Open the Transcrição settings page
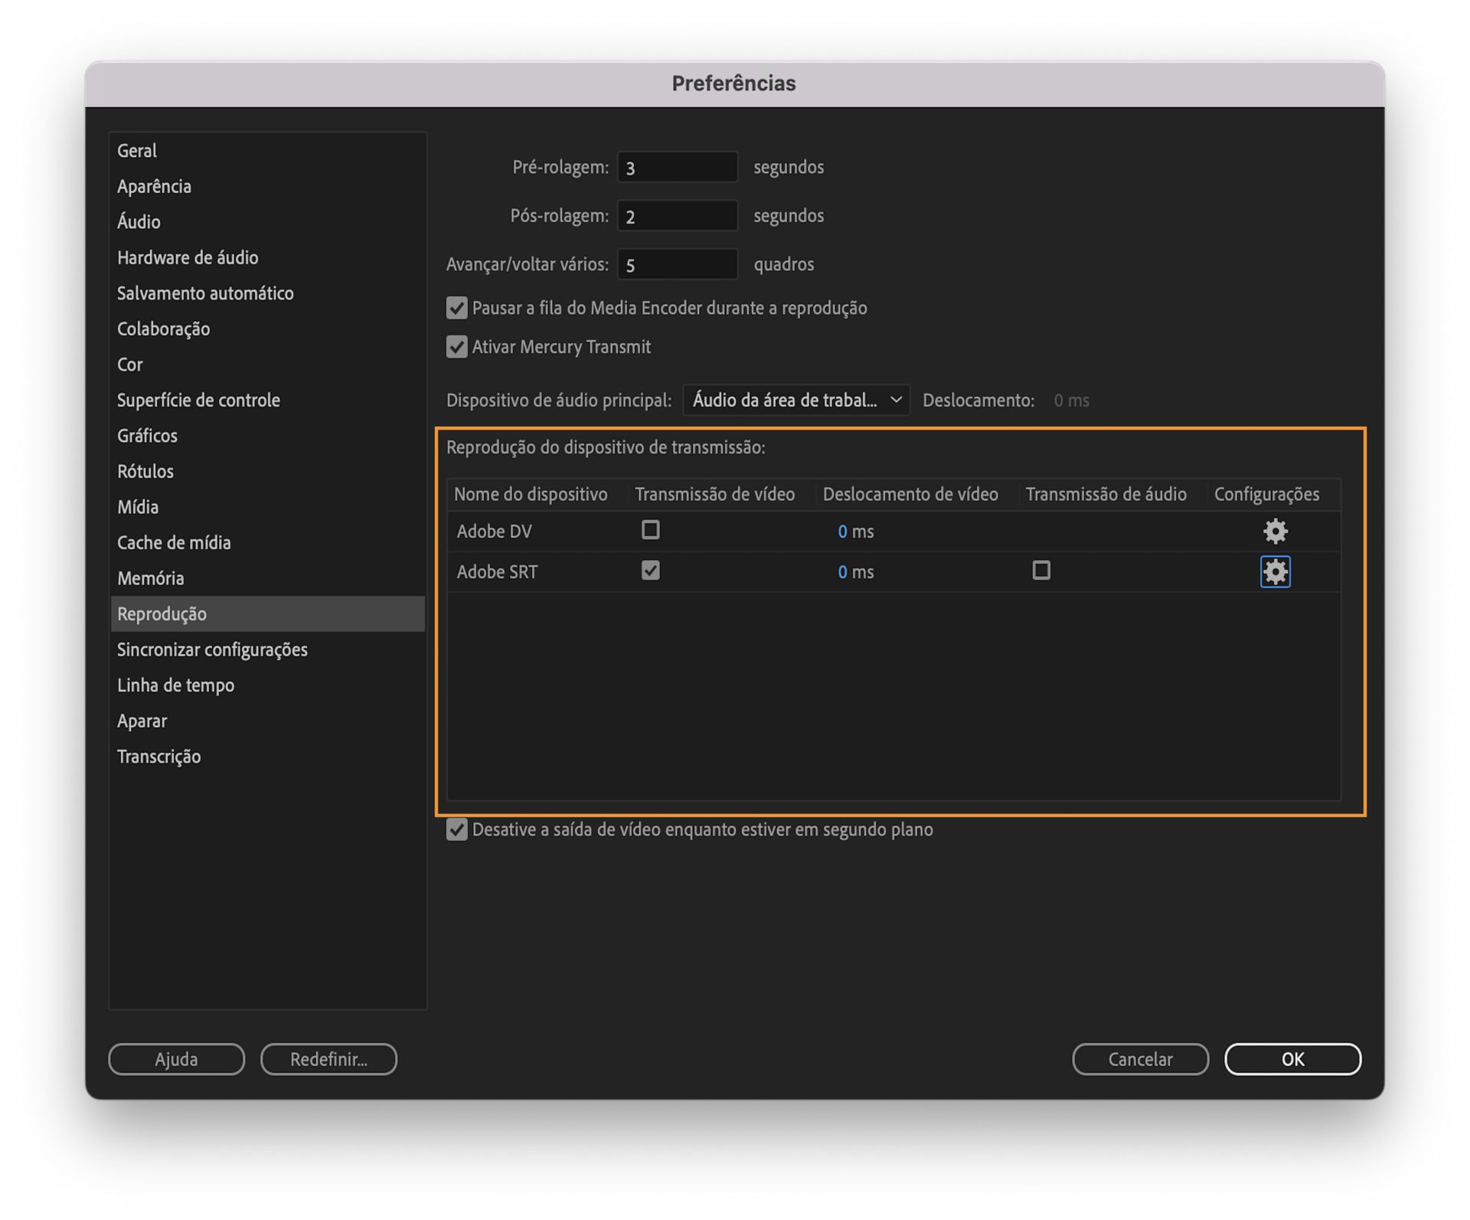The height and width of the screenshot is (1220, 1470). 158,756
